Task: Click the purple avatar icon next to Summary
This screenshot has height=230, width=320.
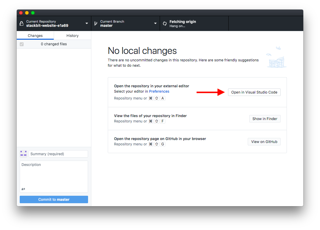Action: click(x=24, y=154)
